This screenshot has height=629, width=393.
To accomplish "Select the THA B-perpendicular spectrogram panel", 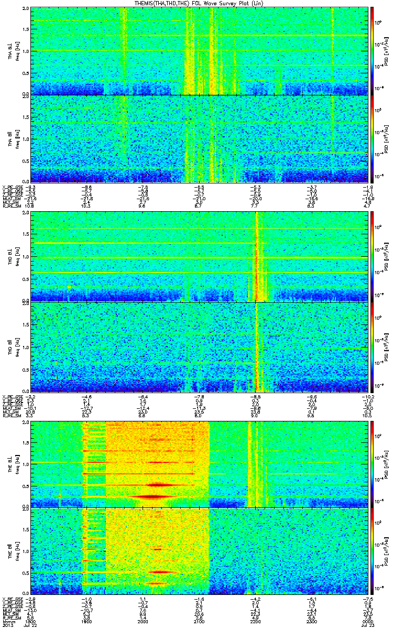I will (x=199, y=51).
